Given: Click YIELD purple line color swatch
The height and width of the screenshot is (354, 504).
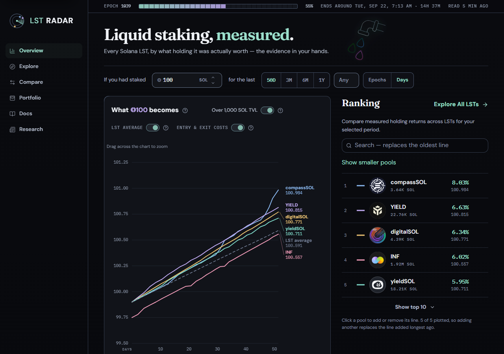Looking at the screenshot, I should coord(360,210).
